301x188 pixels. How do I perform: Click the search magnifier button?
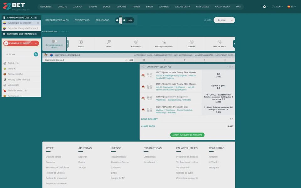[x=36, y=54]
